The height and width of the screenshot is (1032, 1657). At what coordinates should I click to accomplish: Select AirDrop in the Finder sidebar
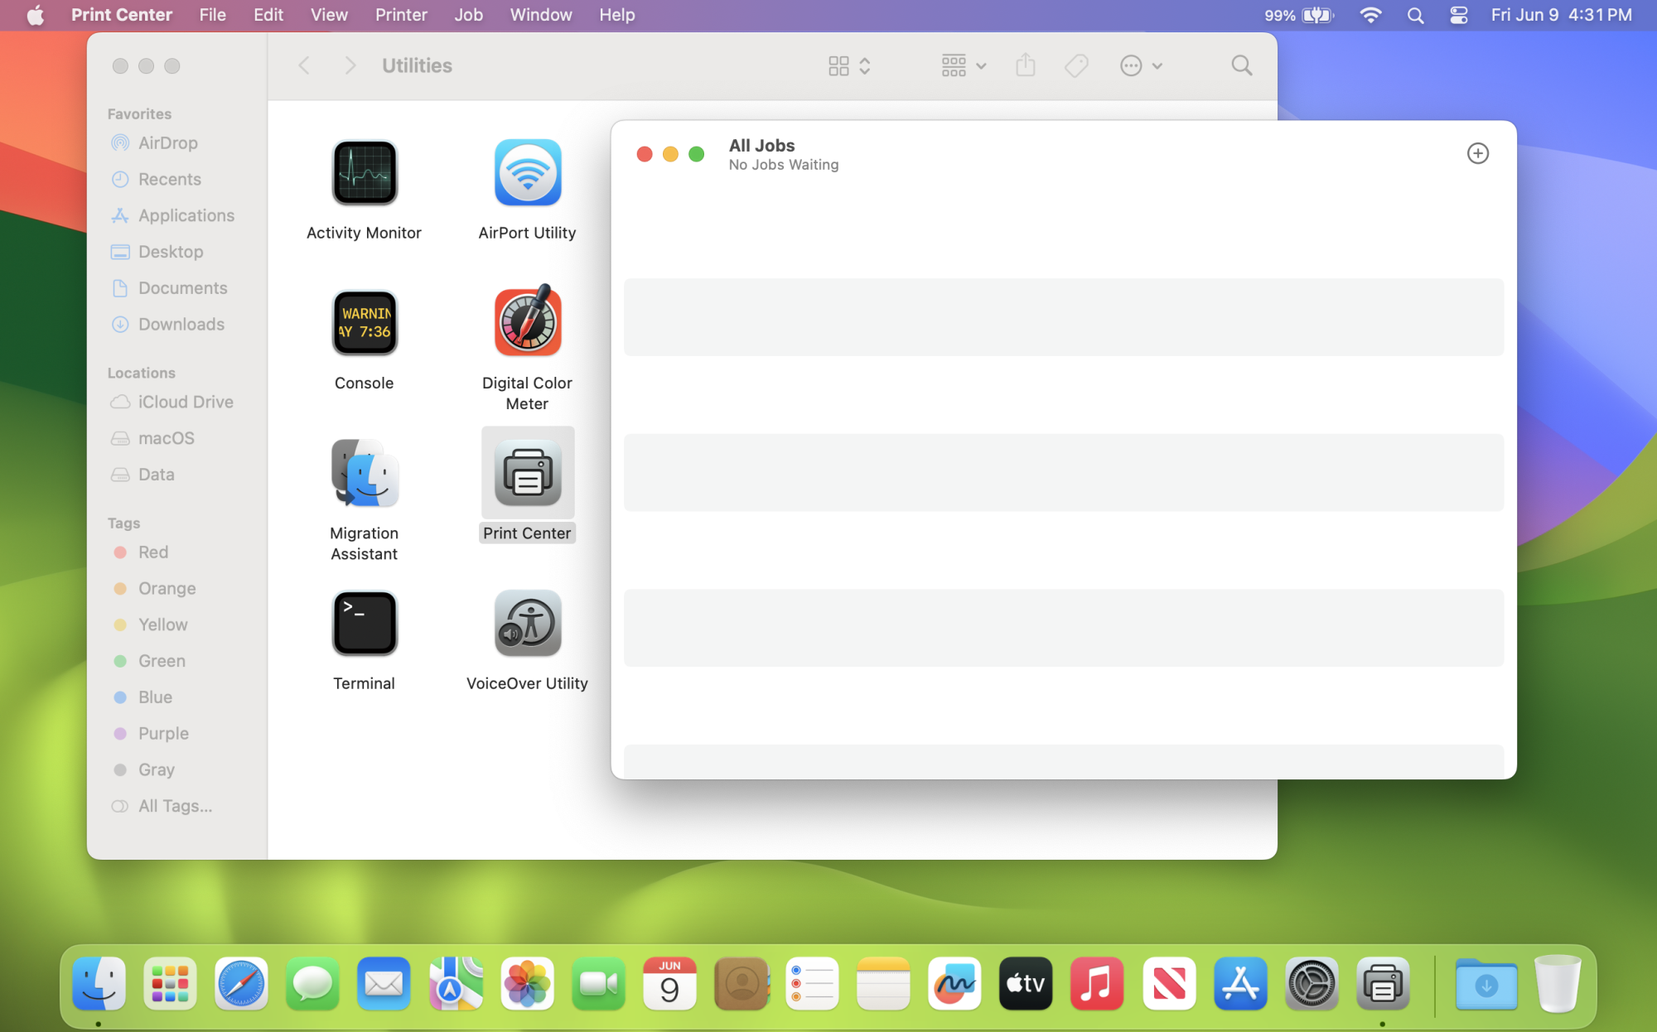[167, 142]
